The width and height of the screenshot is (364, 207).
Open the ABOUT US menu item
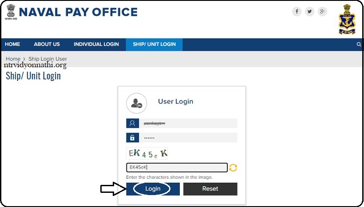pyautogui.click(x=47, y=44)
